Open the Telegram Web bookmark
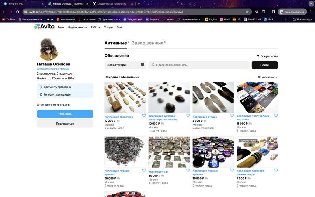 tap(133, 19)
